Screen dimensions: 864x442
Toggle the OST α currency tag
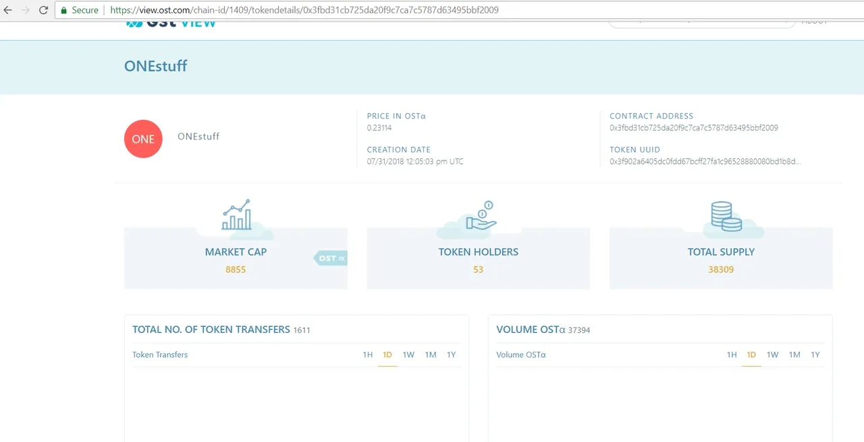coord(330,258)
